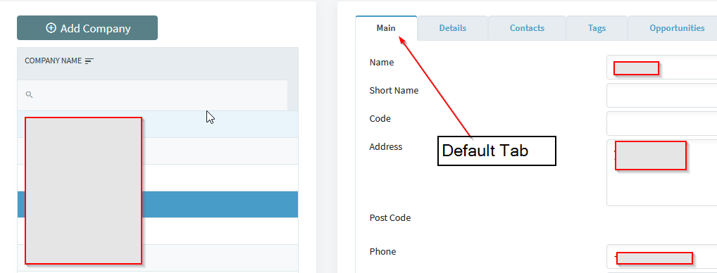This screenshot has height=273, width=717.
Task: Switch to the Main tab
Action: [386, 28]
